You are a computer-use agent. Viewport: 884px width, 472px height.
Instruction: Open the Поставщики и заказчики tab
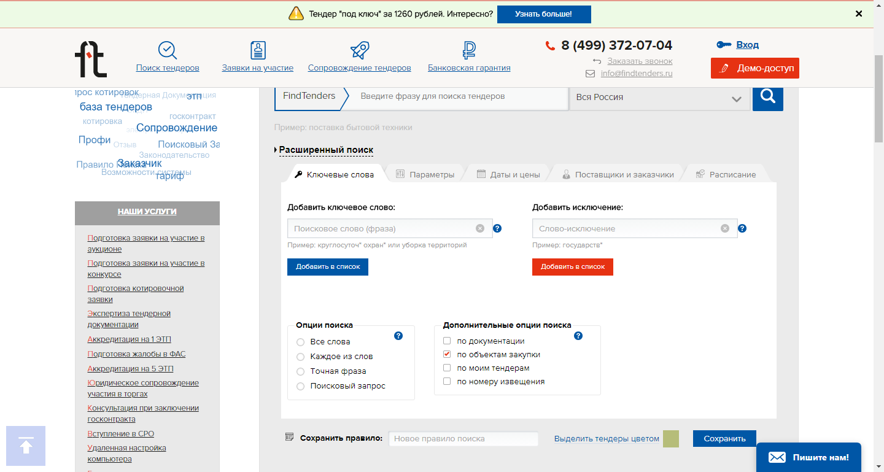click(x=618, y=174)
